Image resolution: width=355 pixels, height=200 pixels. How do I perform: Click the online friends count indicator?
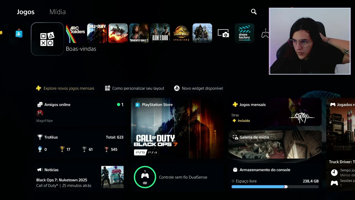tap(120, 105)
